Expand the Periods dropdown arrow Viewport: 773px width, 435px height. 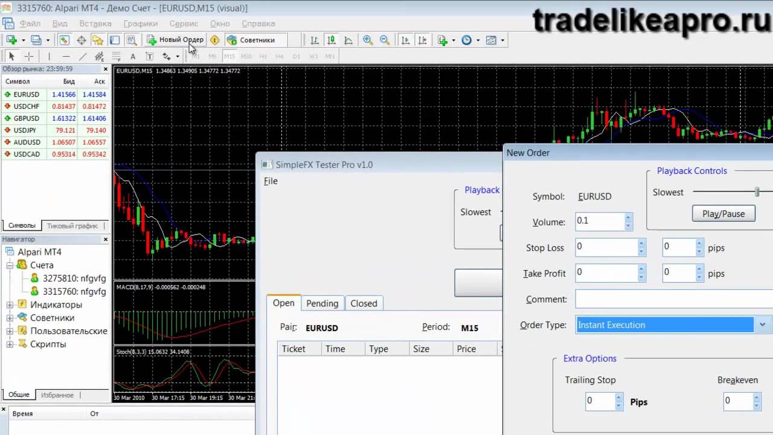click(x=478, y=40)
